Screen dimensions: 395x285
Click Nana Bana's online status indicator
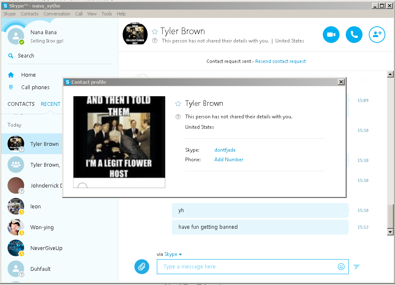[22, 42]
